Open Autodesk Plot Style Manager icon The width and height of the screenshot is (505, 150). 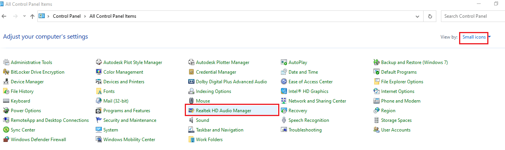99,62
